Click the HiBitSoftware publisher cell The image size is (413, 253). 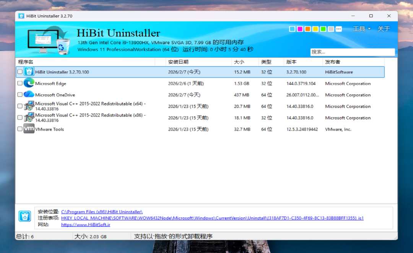point(339,72)
